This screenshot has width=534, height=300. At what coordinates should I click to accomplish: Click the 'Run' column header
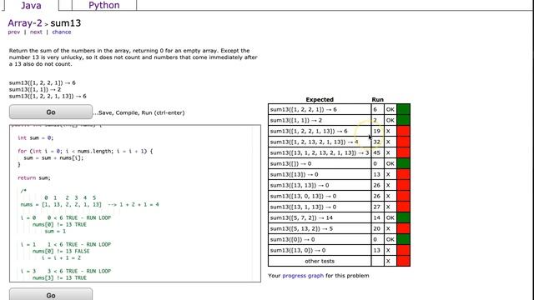377,100
